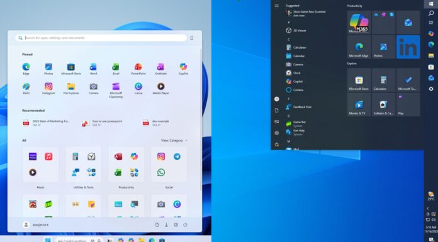This screenshot has width=438, height=242.
Task: Open the Documents folder icon in Start footer
Action: pyautogui.click(x=157, y=224)
